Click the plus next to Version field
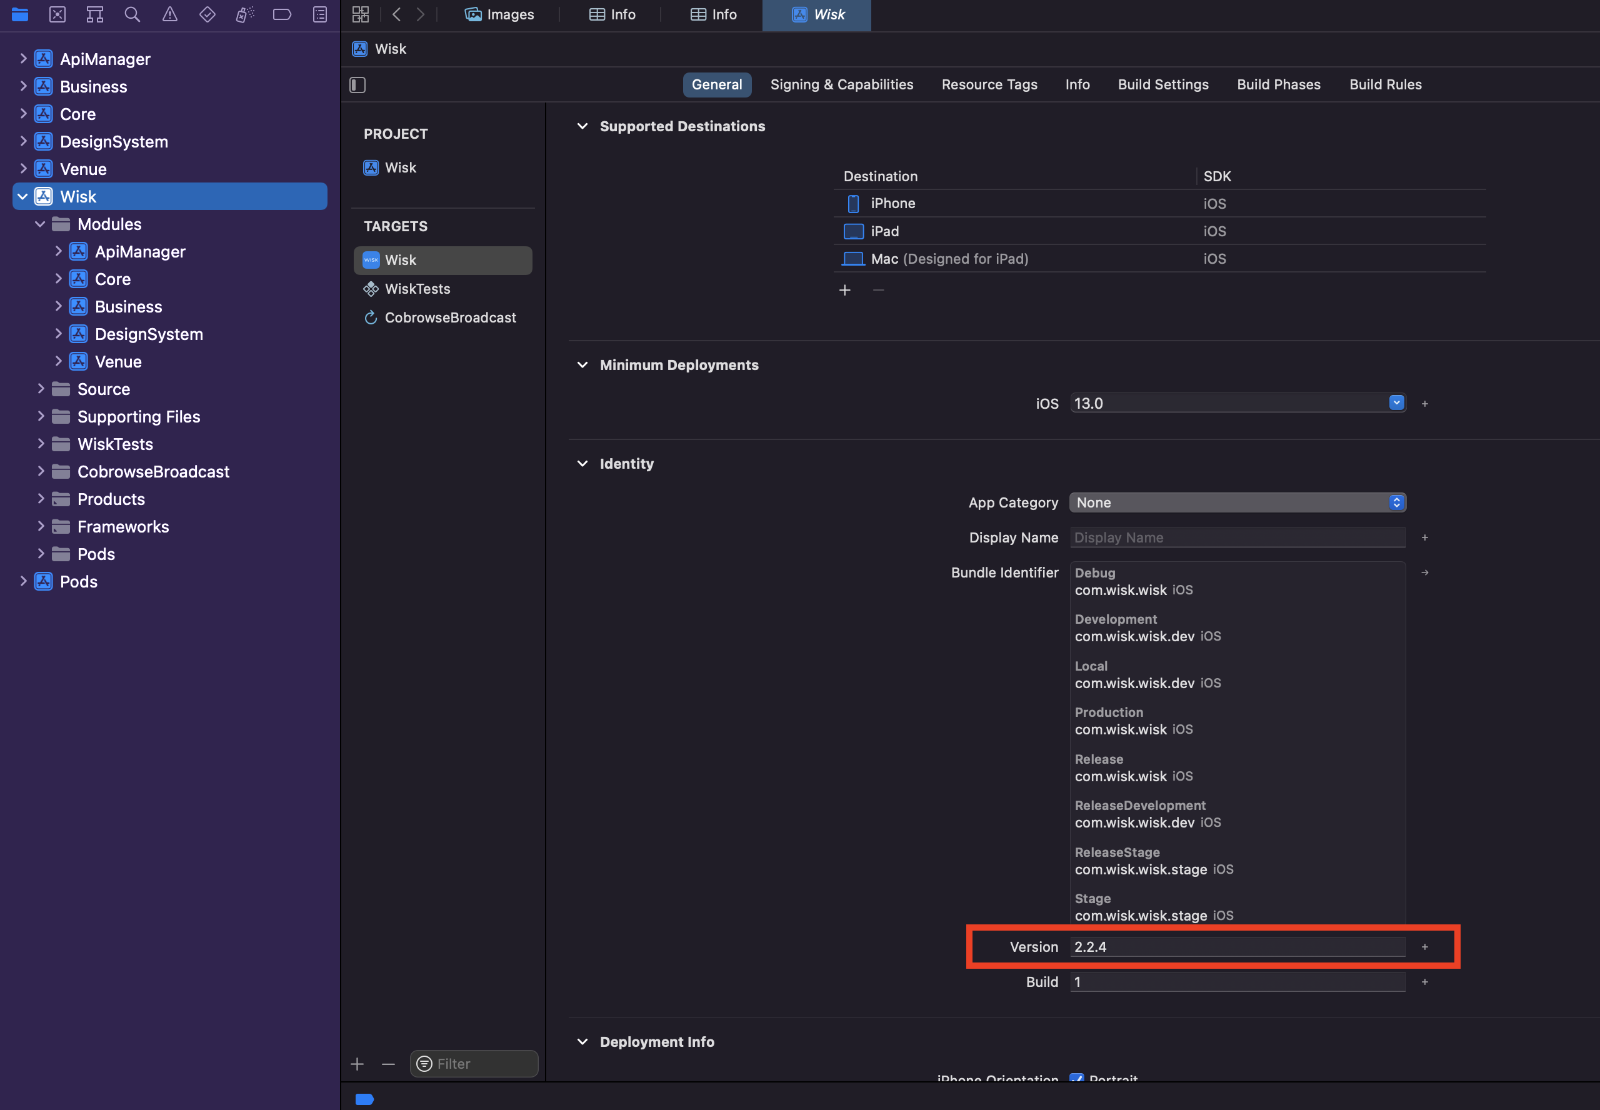Screen dimensions: 1600x1110 point(1425,947)
